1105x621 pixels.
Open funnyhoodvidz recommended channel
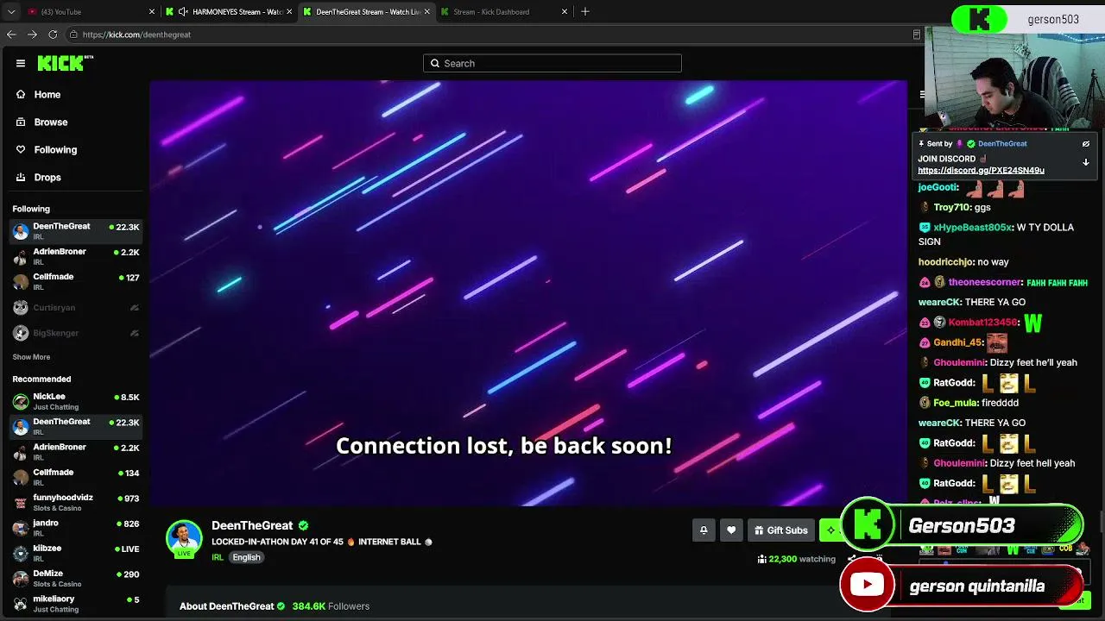(76, 502)
